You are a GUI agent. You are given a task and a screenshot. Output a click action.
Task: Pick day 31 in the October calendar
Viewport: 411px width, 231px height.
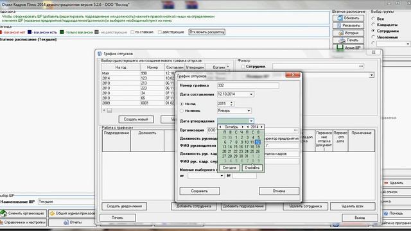coord(247,156)
